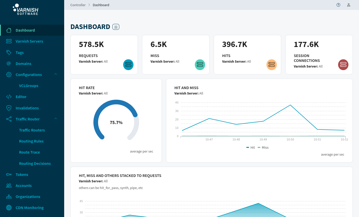
Task: Click the Varnish Servers stack icon
Action: click(9, 41)
